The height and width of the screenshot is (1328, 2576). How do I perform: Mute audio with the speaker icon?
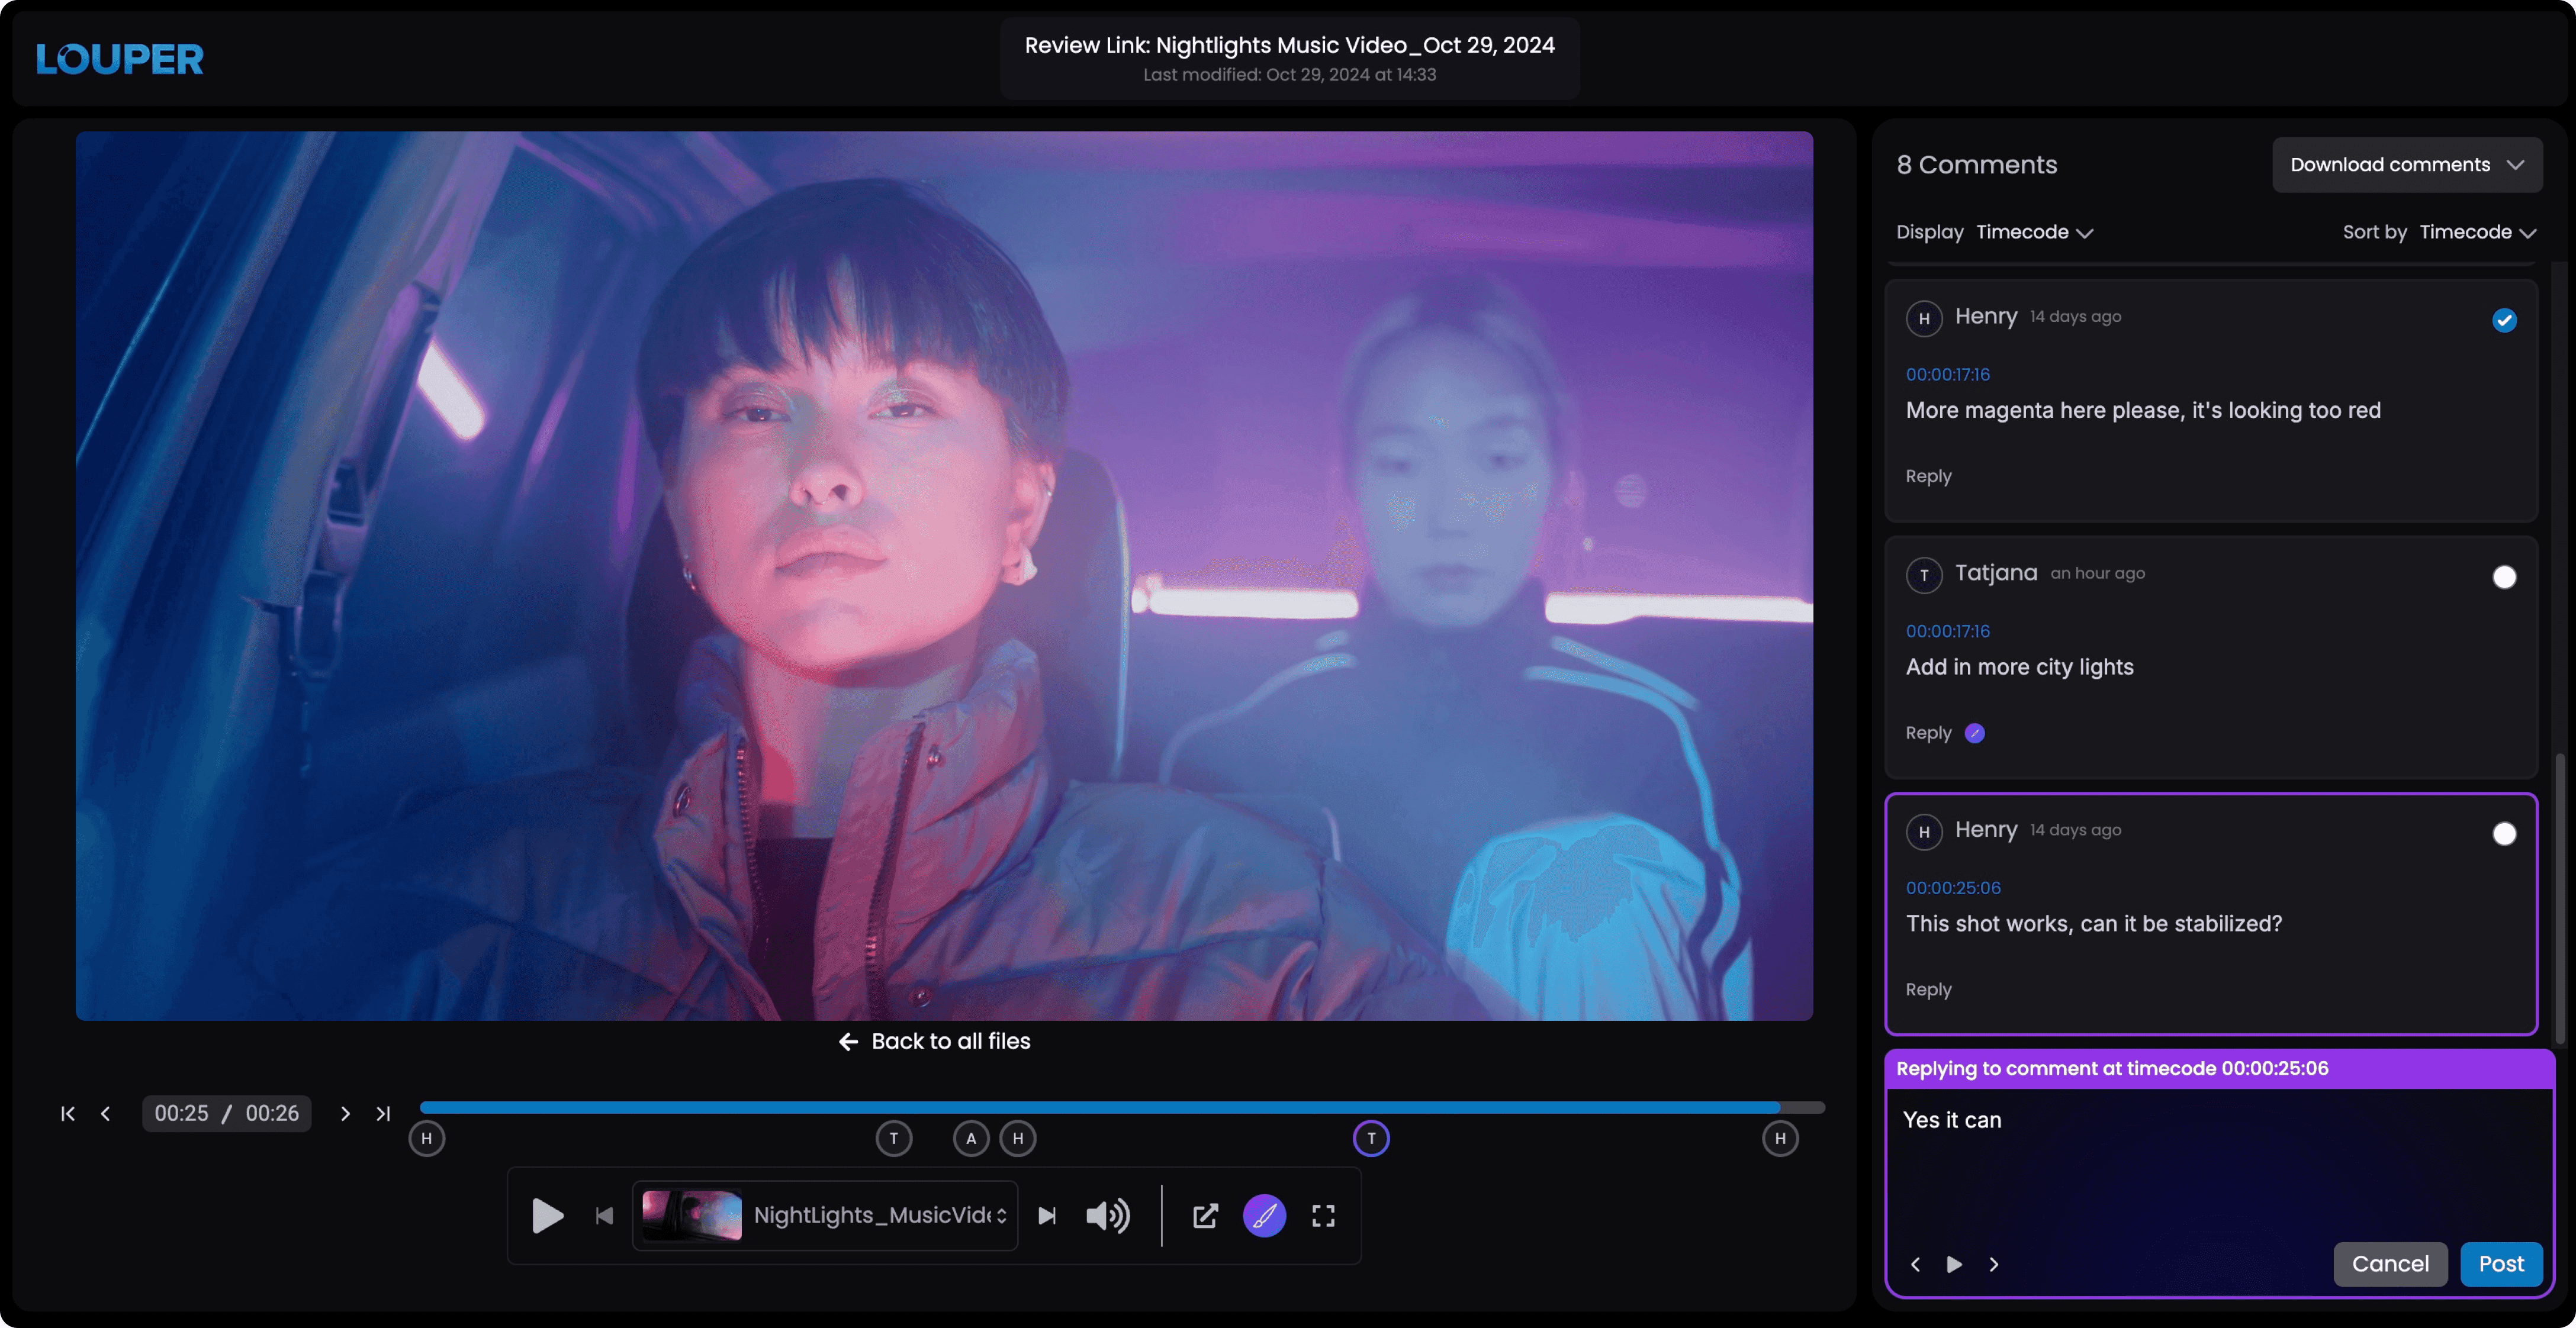click(x=1108, y=1215)
